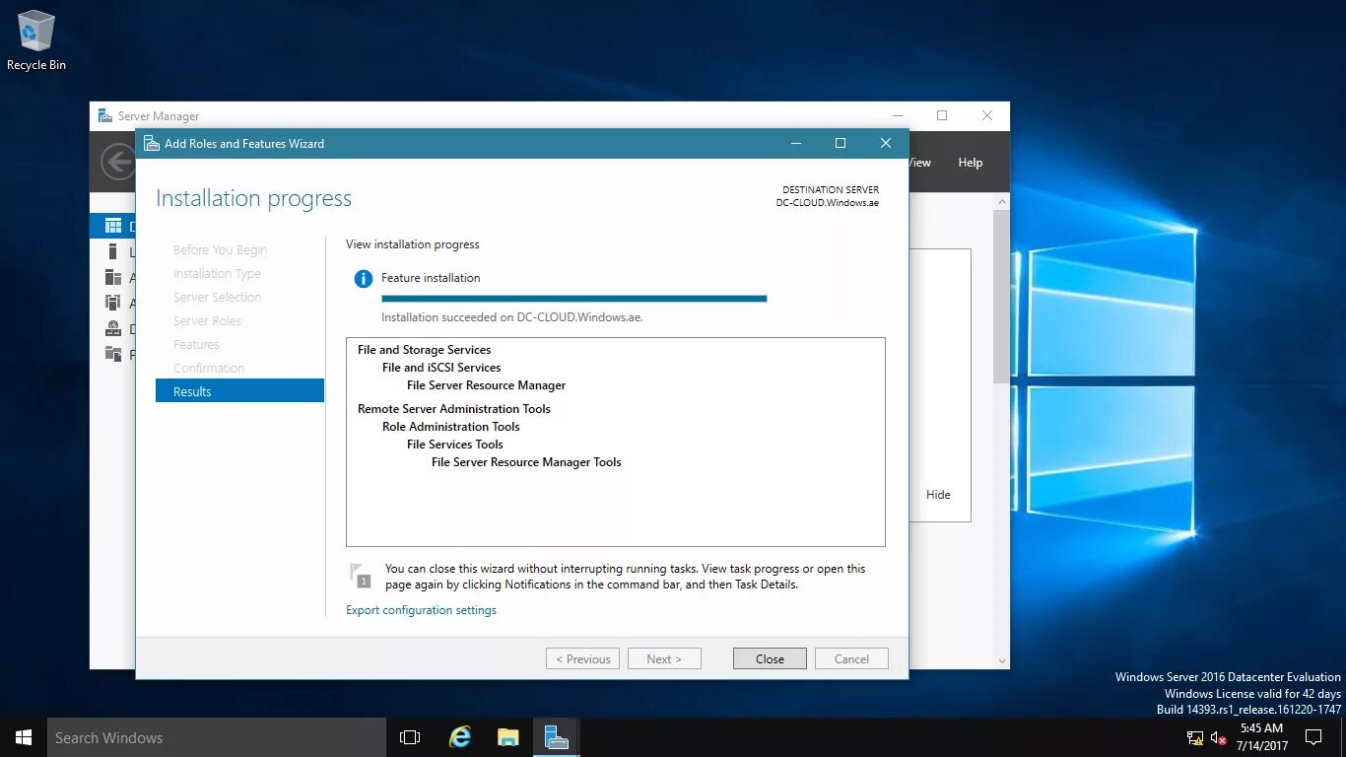Click Role Administration Tools row

pyautogui.click(x=450, y=427)
